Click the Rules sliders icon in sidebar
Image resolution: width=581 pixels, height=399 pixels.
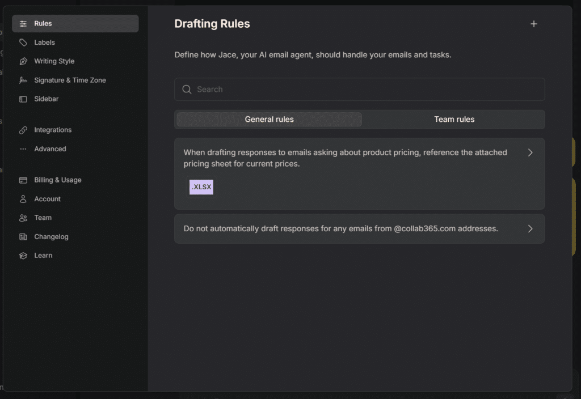coord(23,24)
